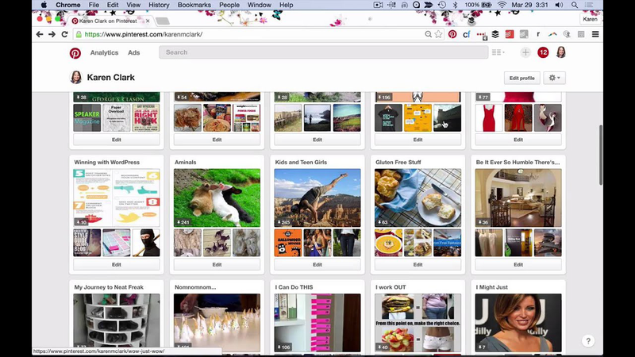Click the plus icon to add pin
Viewport: 635px width, 357px height.
click(525, 52)
